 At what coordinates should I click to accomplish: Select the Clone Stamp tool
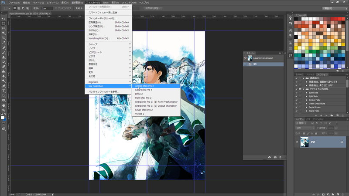[3, 57]
